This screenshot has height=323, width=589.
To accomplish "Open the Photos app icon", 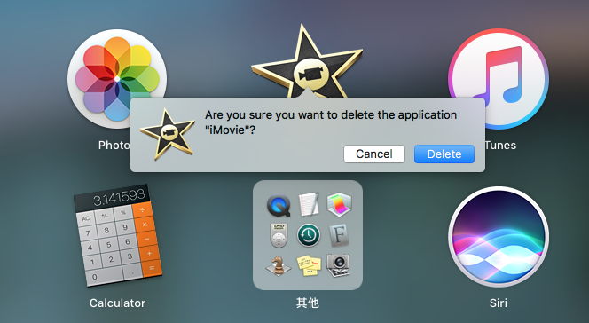I will pyautogui.click(x=117, y=79).
